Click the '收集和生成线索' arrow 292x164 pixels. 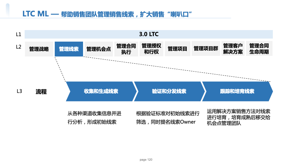click(x=101, y=91)
